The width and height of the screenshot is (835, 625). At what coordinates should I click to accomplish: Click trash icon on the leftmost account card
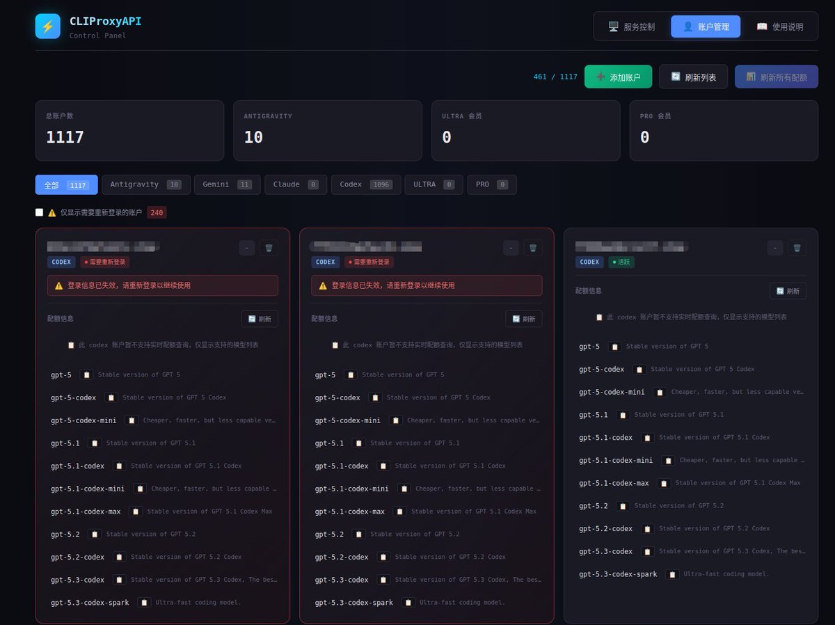269,248
